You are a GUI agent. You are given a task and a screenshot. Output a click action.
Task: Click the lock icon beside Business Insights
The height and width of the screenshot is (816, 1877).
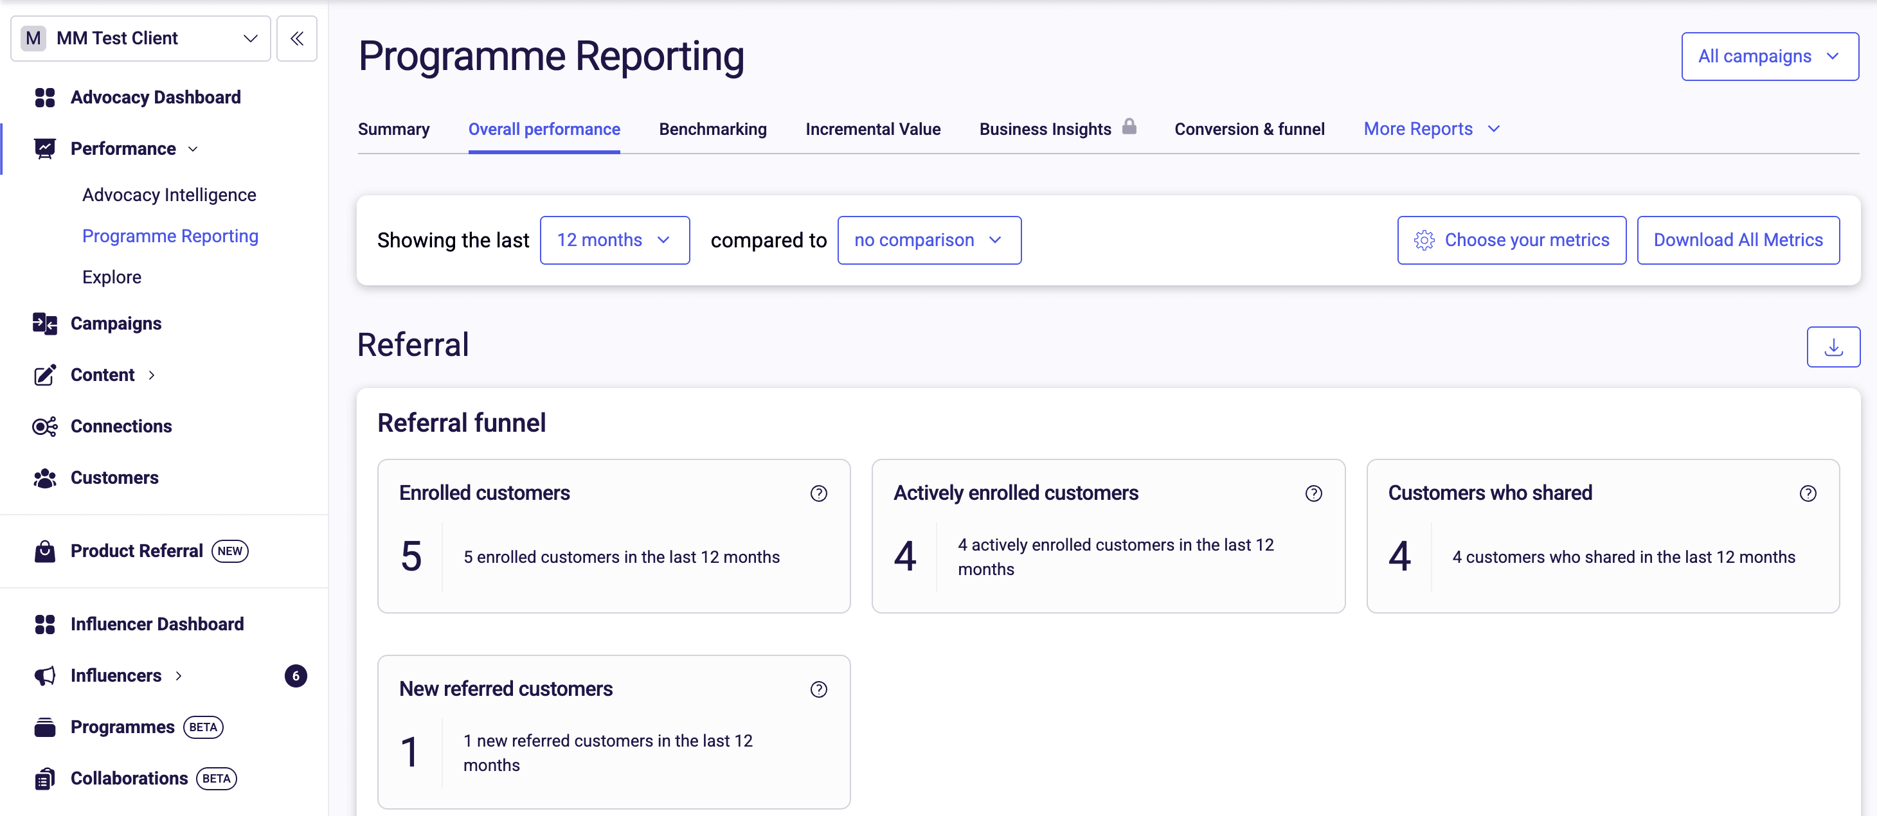[1129, 127]
